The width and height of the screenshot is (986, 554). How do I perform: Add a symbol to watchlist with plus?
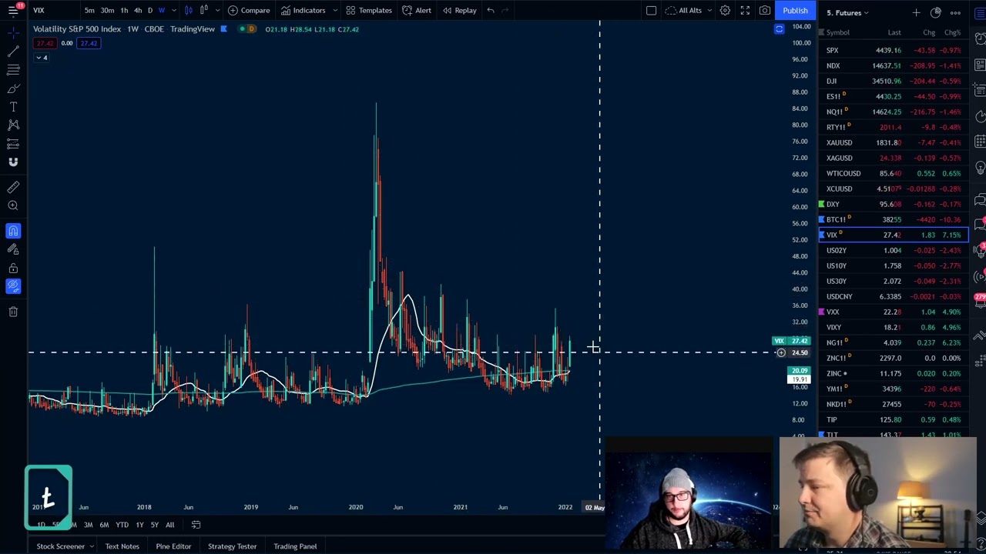tap(916, 12)
